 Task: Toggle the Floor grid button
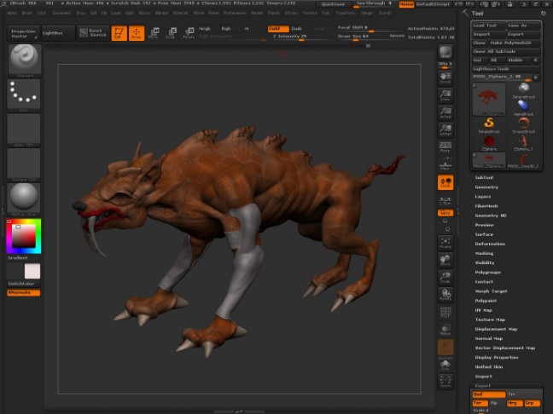point(445,164)
